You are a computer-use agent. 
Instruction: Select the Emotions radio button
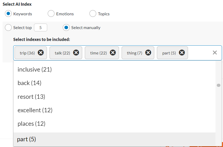[x=51, y=14]
